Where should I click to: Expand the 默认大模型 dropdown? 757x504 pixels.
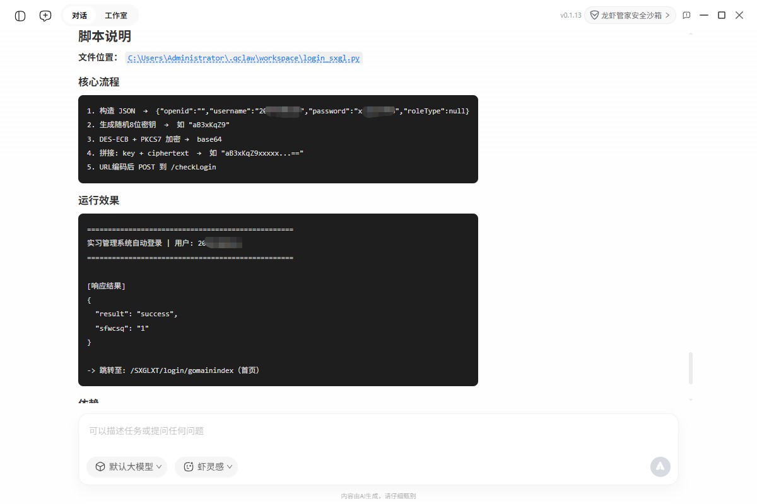point(127,467)
